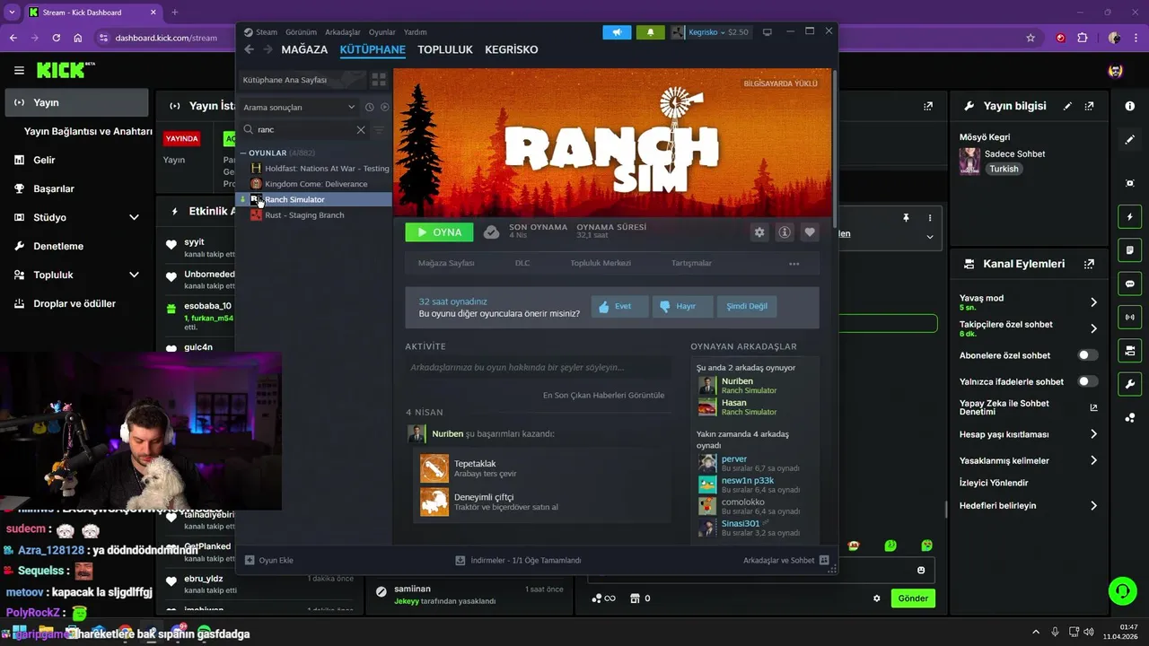Clear the 'ranc' library search
Viewport: 1149px width, 646px height.
[x=361, y=130]
